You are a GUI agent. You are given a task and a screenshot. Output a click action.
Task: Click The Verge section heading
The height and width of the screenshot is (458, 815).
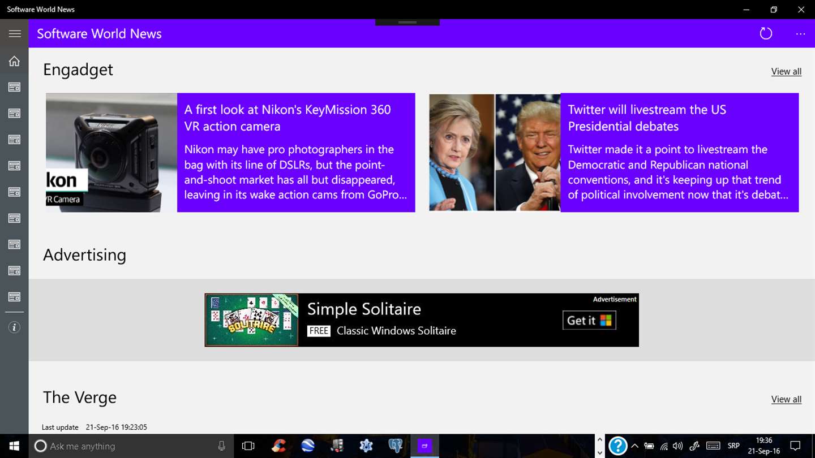point(80,397)
